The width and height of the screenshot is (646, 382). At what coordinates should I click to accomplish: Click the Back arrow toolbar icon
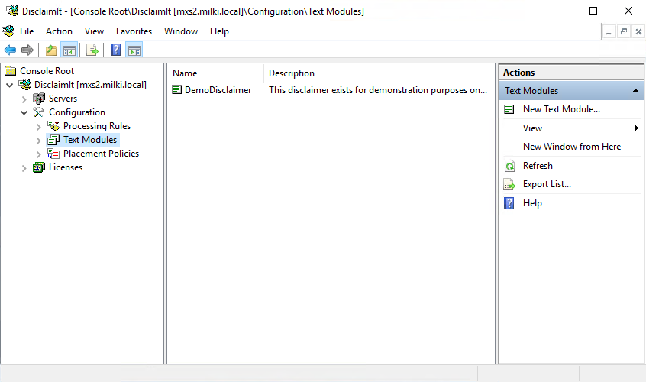pos(10,50)
